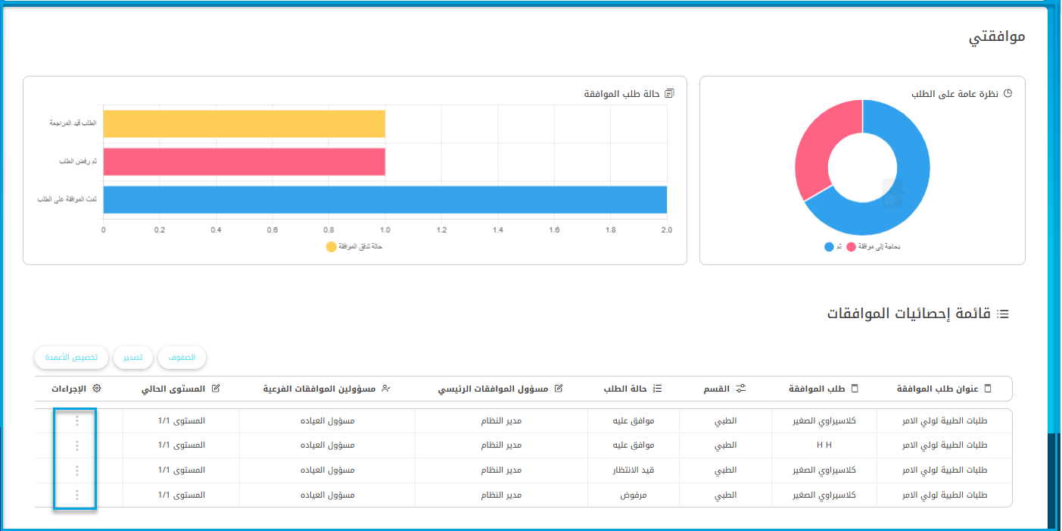
Task: Open actions menu for the H H request row
Action: 76,445
